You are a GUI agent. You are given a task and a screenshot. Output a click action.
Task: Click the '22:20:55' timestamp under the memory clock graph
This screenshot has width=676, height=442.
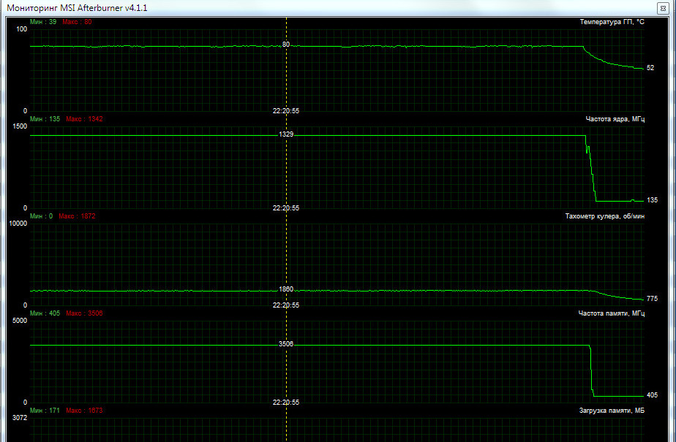tap(286, 403)
